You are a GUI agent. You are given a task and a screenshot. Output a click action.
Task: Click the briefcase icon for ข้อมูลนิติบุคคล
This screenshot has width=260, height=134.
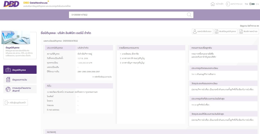point(8,70)
